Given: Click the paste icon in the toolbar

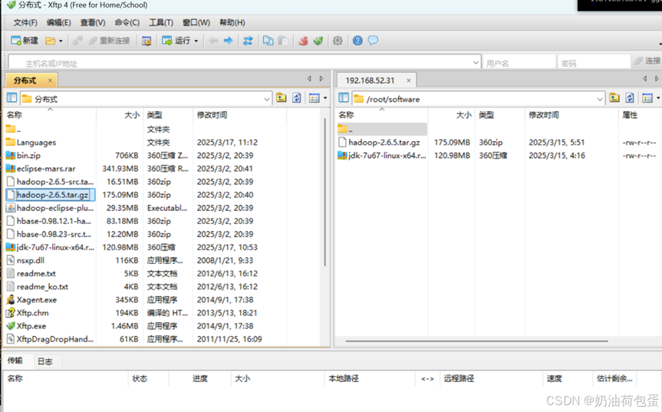Looking at the screenshot, I should [283, 41].
